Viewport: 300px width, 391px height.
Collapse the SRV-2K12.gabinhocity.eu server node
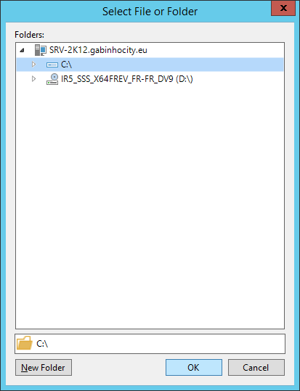pos(23,50)
